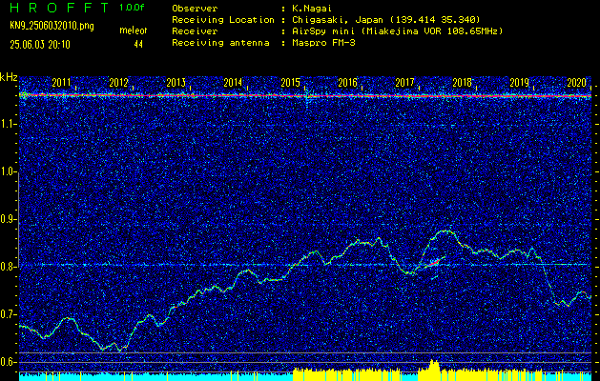Click the 2013 time marker
This screenshot has width=600, height=381.
pos(176,83)
